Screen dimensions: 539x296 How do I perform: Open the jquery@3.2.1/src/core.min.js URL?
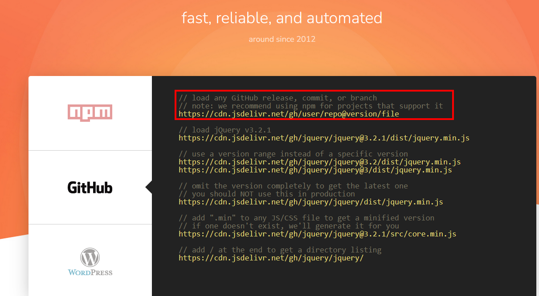click(x=317, y=234)
